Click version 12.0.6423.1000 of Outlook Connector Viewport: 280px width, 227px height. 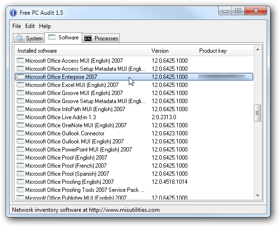coord(170,133)
